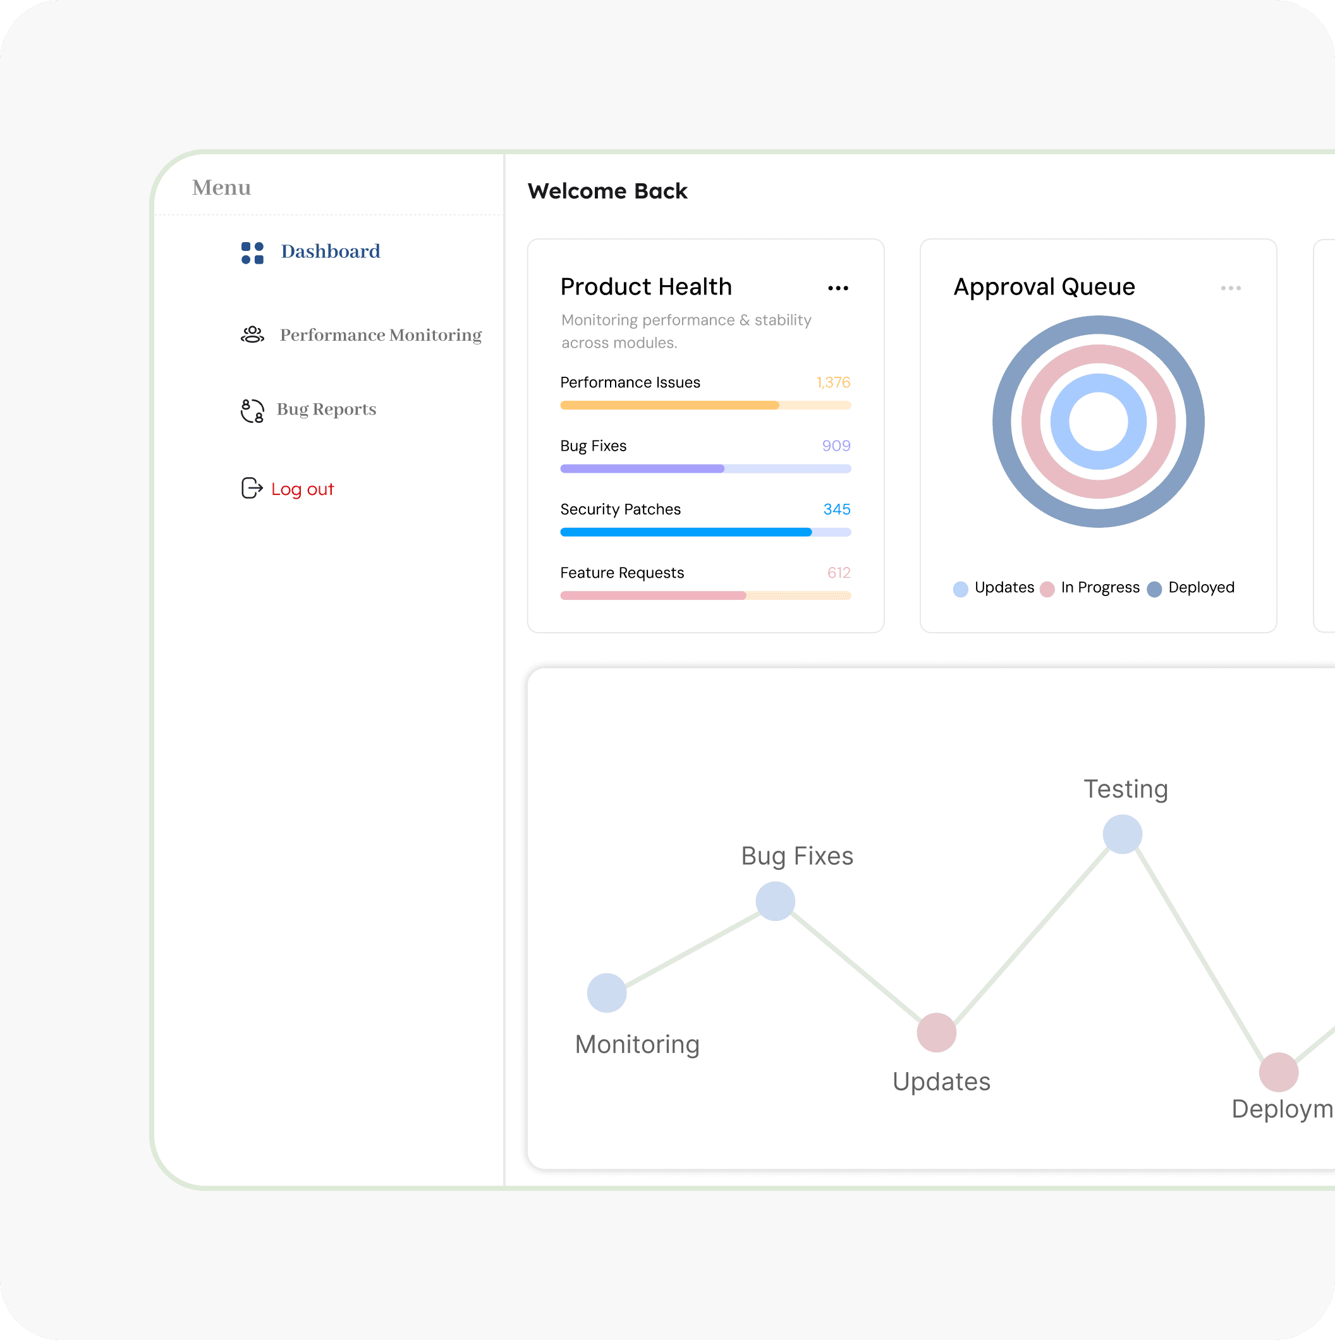
Task: Click the Performance Issues progress bar
Action: tap(705, 406)
